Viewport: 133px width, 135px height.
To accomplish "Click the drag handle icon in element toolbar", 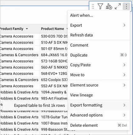I will tap(93, 6).
